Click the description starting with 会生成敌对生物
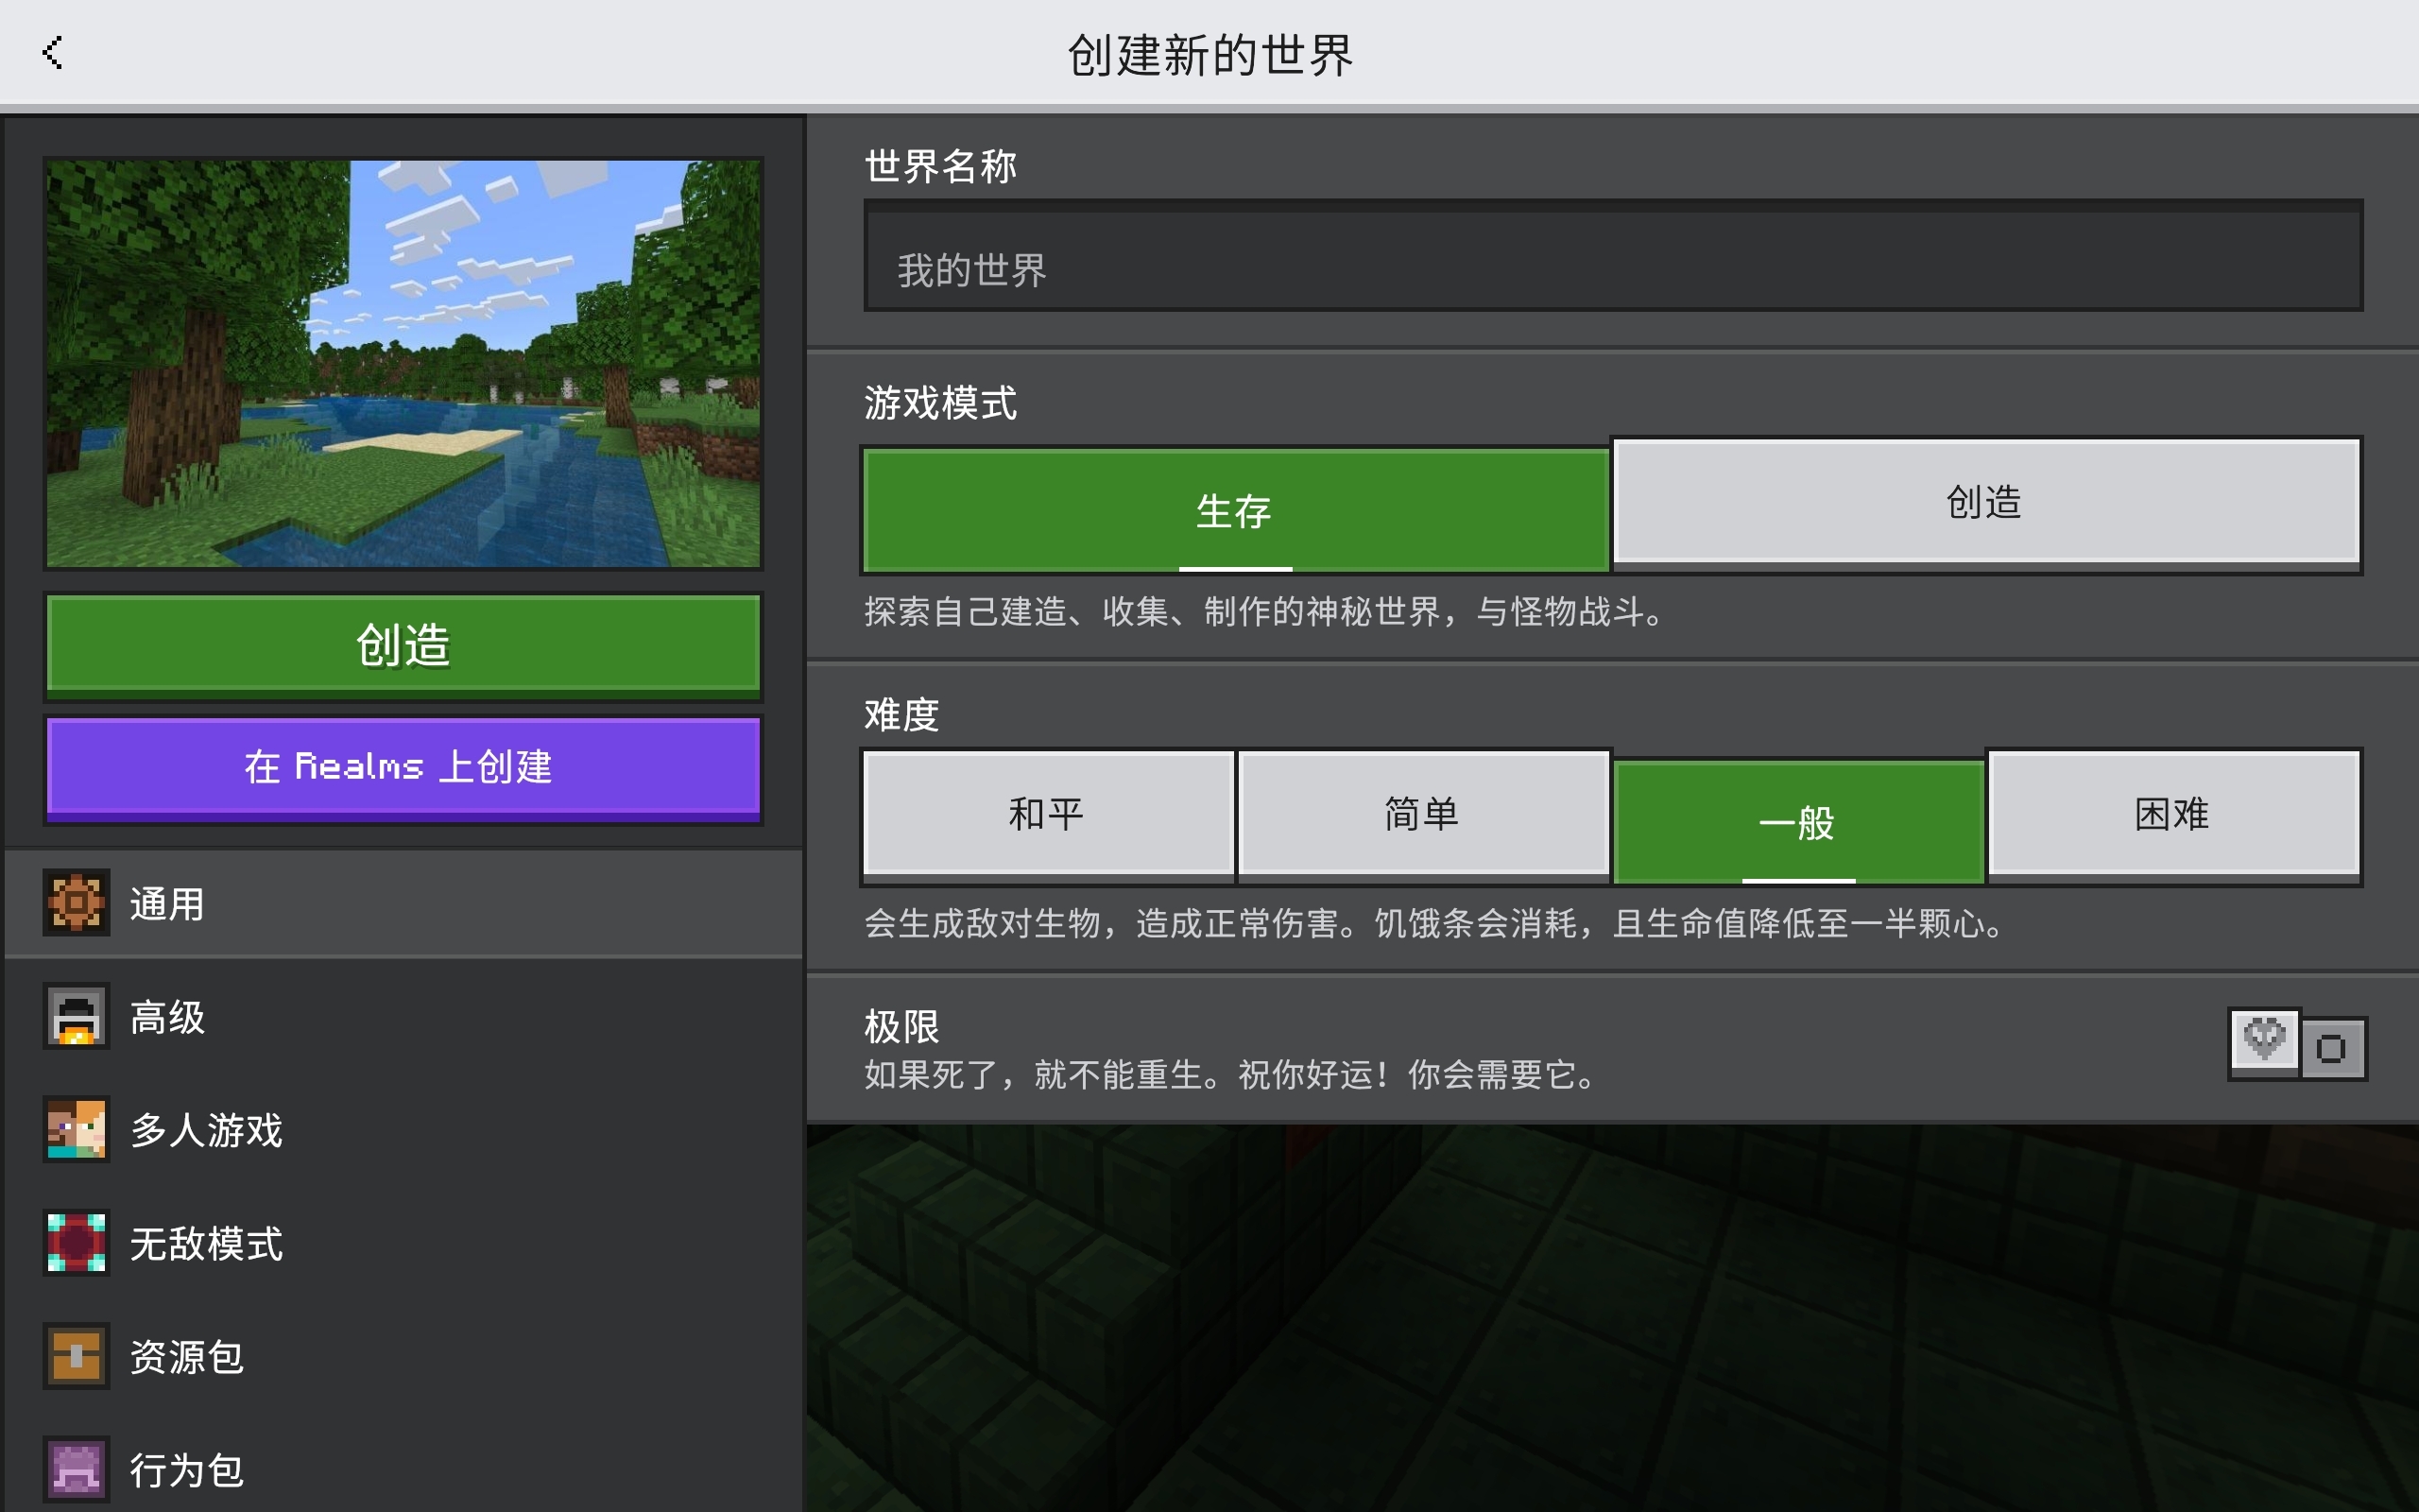This screenshot has height=1512, width=2419. pyautogui.click(x=1434, y=923)
